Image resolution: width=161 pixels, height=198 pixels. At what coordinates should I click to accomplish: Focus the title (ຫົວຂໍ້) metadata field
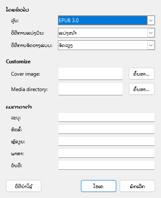106,129
